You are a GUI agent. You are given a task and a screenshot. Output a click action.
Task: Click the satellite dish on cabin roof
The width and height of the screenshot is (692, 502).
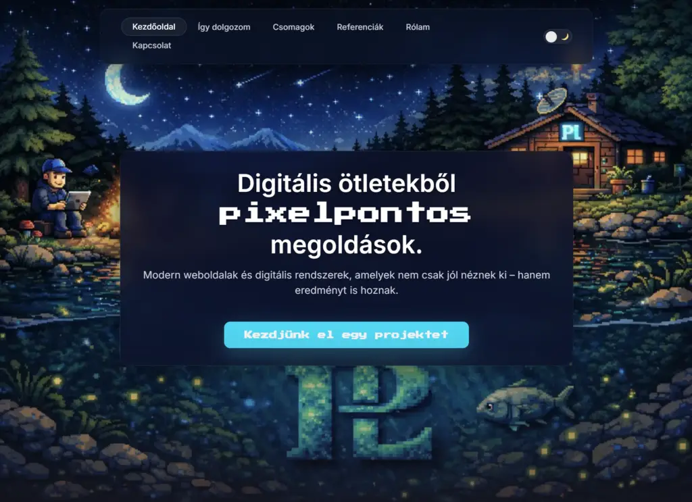pyautogui.click(x=551, y=100)
